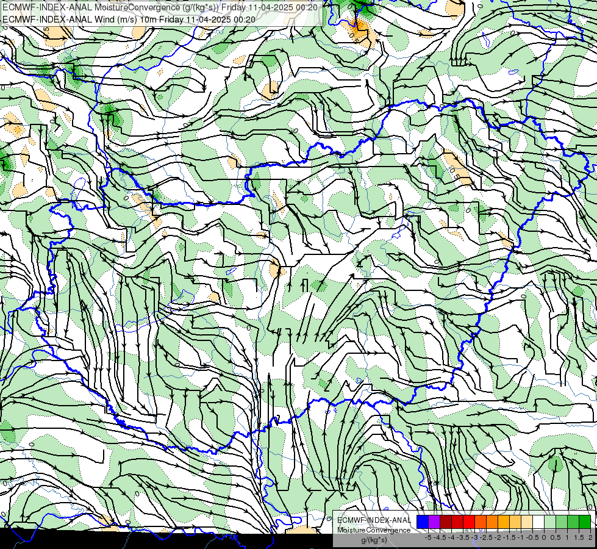Click the MoistureConvergence label in the legend
This screenshot has width=597, height=549.
click(x=374, y=530)
